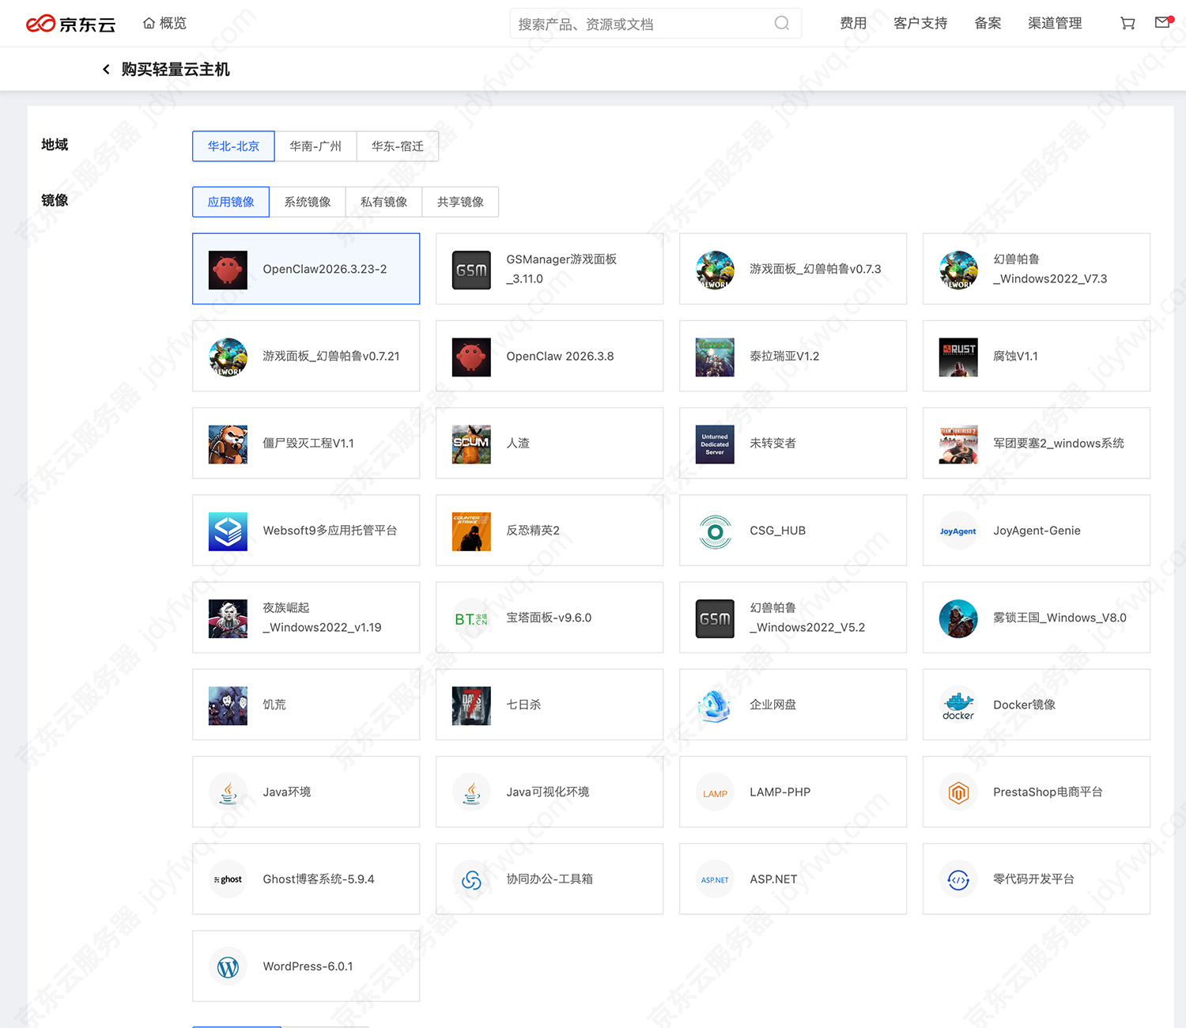Select the OpenClaw 2026.3.8 image icon
Screen dimensions: 1186x1028
[x=471, y=357]
